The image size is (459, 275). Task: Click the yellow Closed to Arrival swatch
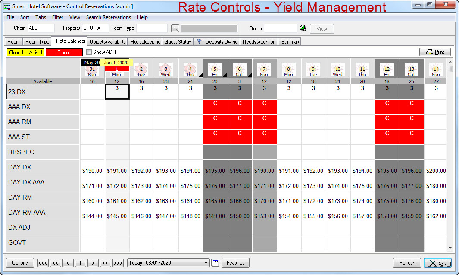pos(25,53)
